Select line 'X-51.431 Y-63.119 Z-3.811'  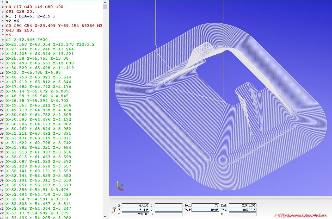pos(38,138)
